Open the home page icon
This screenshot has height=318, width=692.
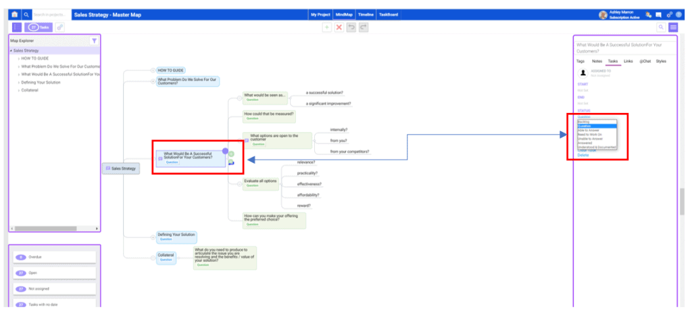[15, 15]
